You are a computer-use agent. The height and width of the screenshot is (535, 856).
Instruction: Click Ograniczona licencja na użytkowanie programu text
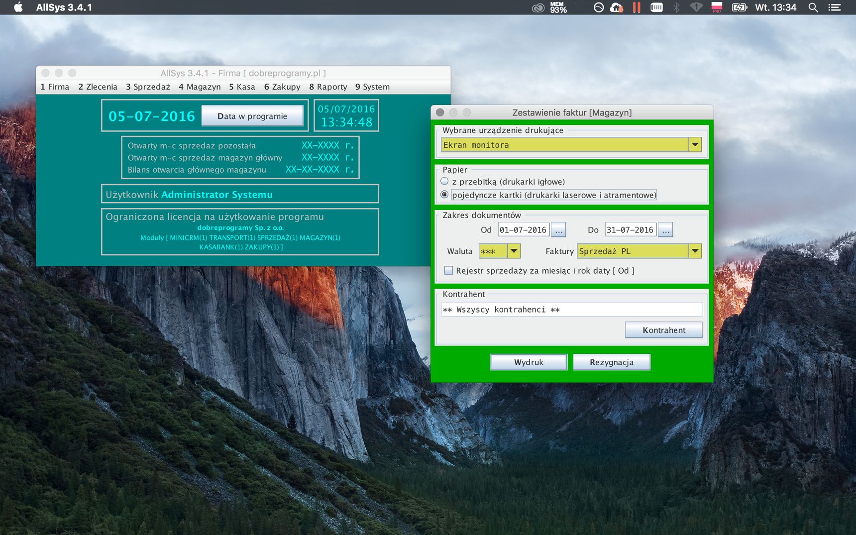point(215,217)
